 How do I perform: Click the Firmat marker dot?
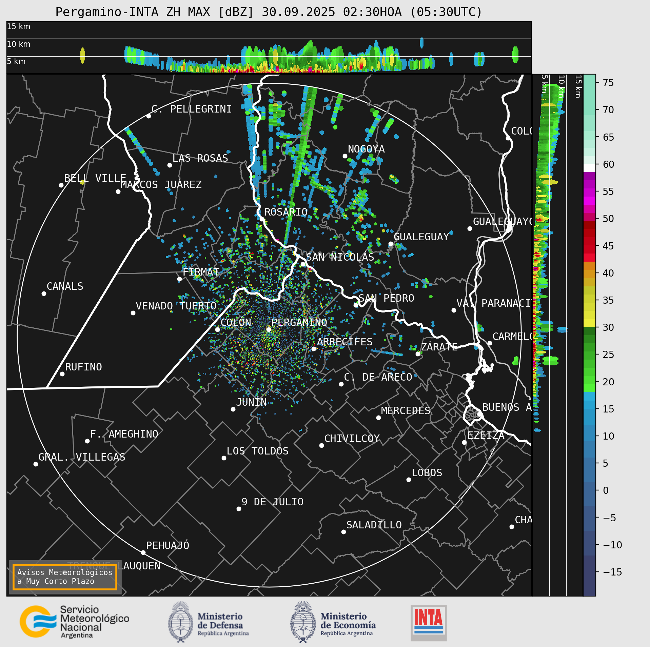(179, 279)
